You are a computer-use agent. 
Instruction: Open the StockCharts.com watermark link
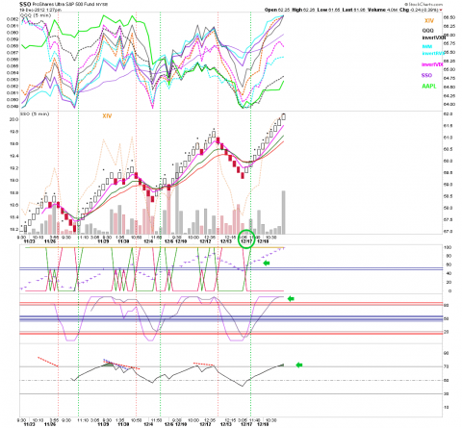coord(423,5)
